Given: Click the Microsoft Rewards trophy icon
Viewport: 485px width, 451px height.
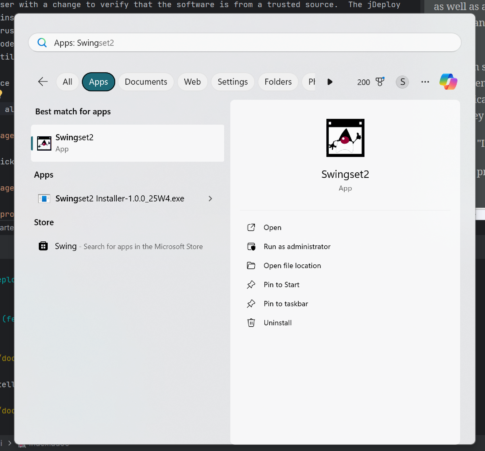Looking at the screenshot, I should 380,82.
